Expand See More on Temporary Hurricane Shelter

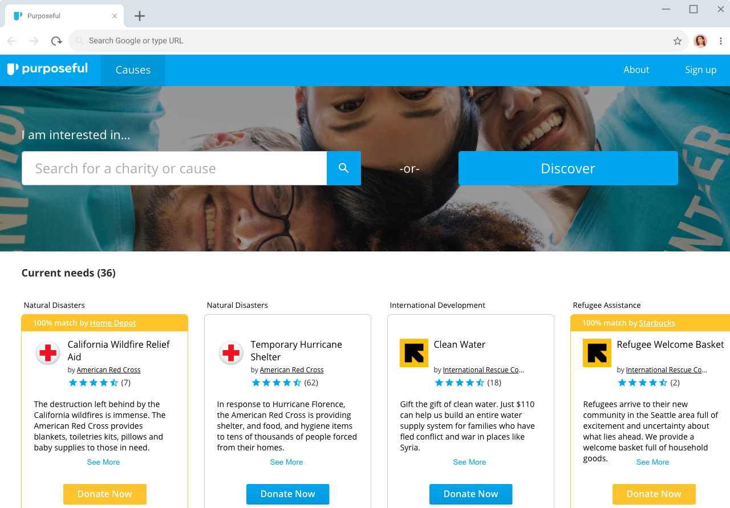(286, 462)
